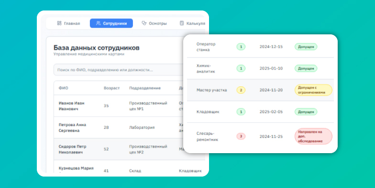Screen dimensions: 375x188
Task: Click age value 28
Action: (x=106, y=128)
